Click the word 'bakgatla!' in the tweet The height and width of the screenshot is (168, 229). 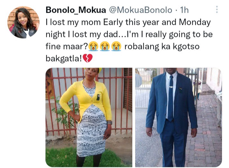[64, 59]
